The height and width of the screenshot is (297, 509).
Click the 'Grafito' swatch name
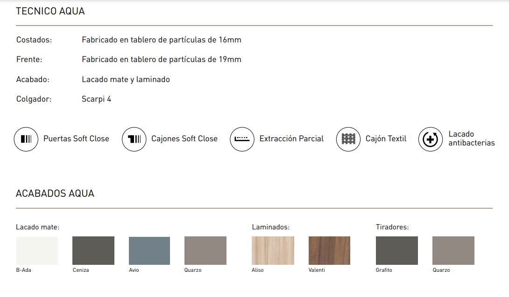tap(384, 270)
